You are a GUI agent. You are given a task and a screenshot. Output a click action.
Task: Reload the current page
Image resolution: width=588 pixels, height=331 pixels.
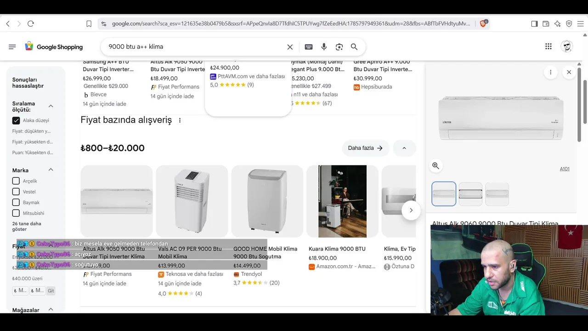click(x=31, y=23)
